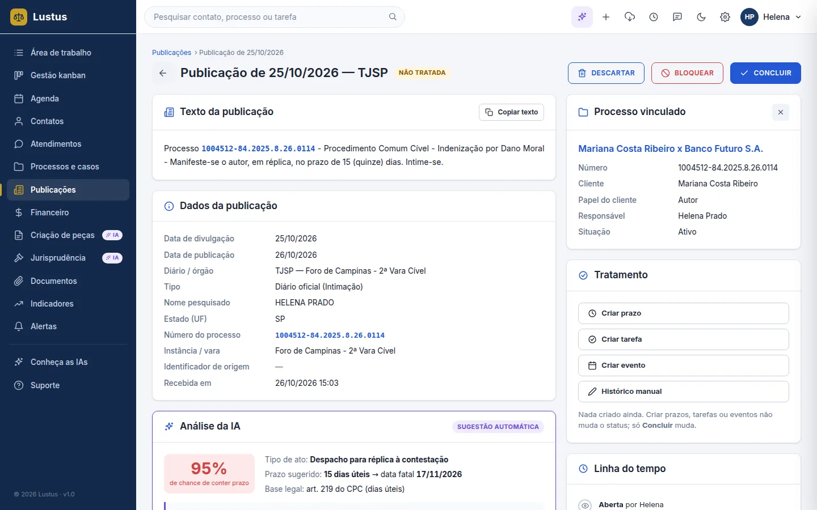Open Processos e casos section
This screenshot has width=817, height=510.
[x=68, y=167]
